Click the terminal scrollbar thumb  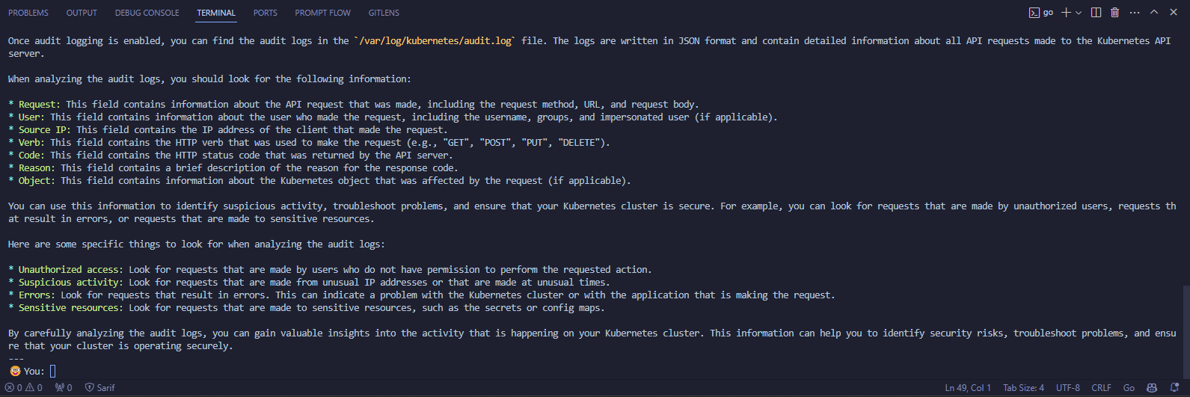[1186, 331]
